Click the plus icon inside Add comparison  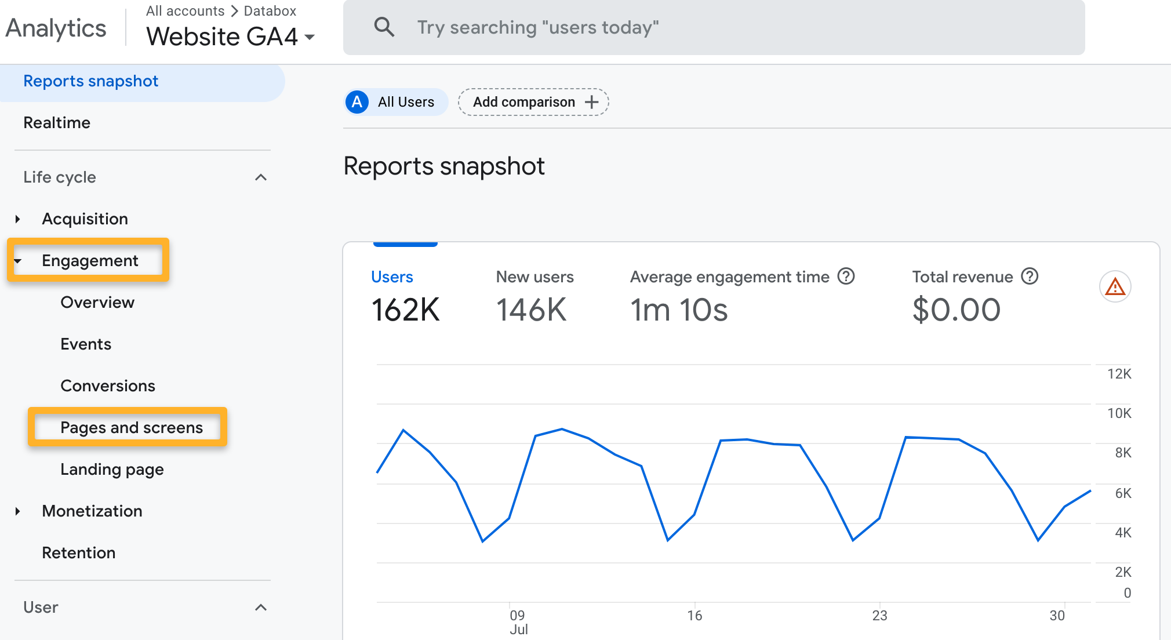coord(591,101)
